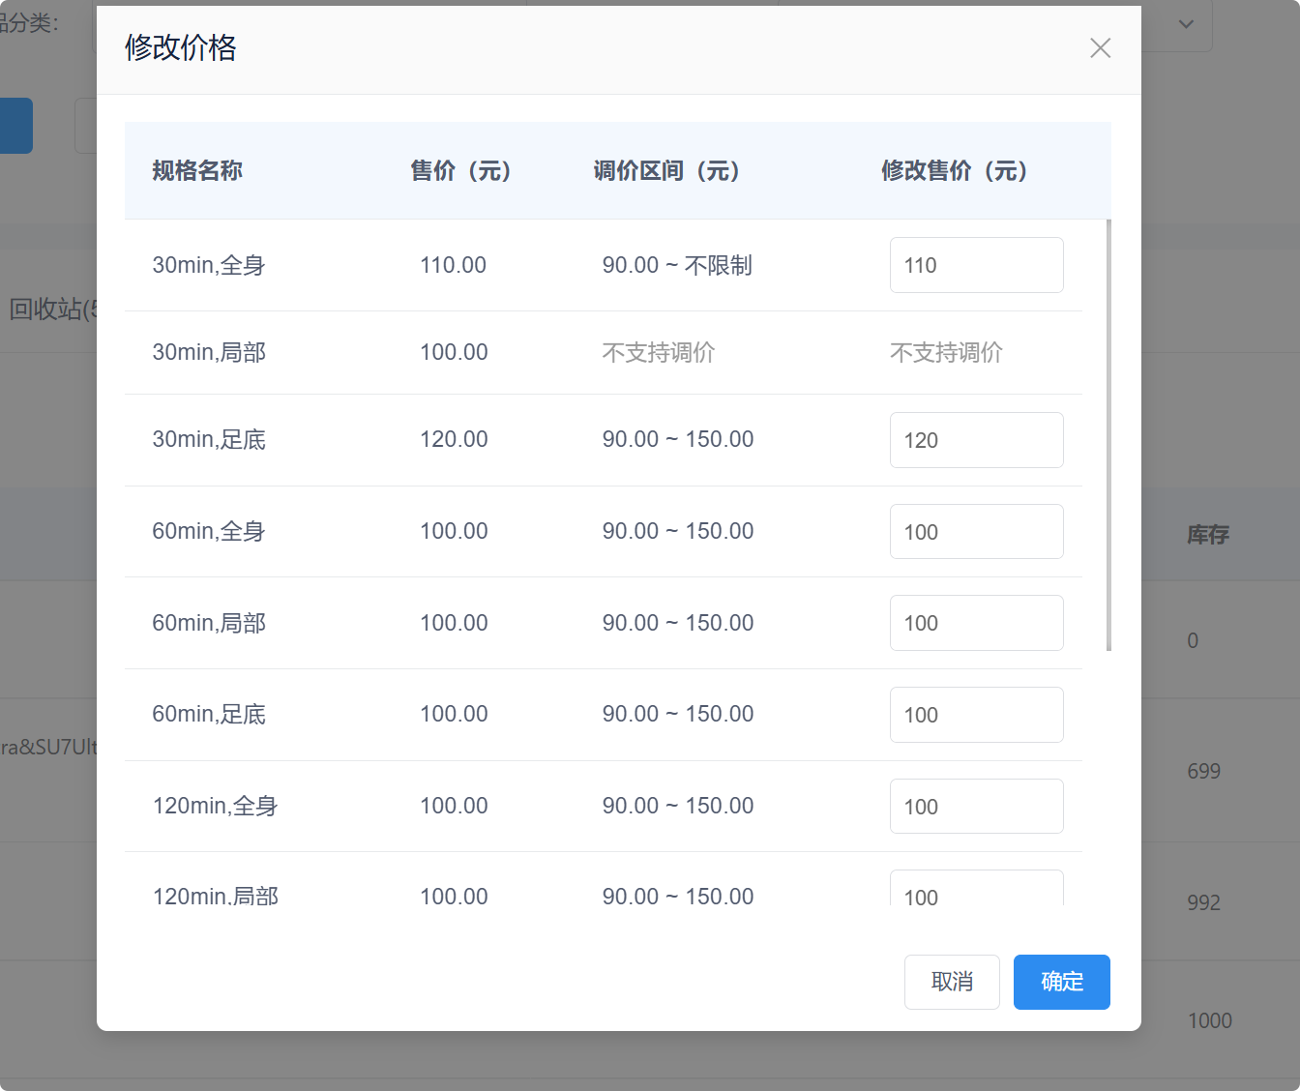Click the 不限制 price range of 30min,全身
Viewport: 1300px width, 1091px height.
pyautogui.click(x=718, y=265)
